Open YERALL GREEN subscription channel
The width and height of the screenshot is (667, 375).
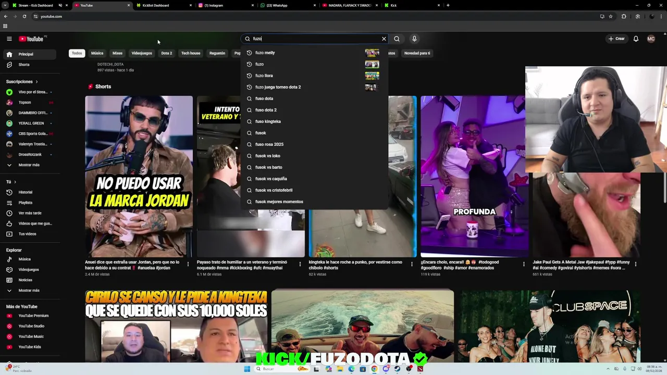[x=30, y=123]
